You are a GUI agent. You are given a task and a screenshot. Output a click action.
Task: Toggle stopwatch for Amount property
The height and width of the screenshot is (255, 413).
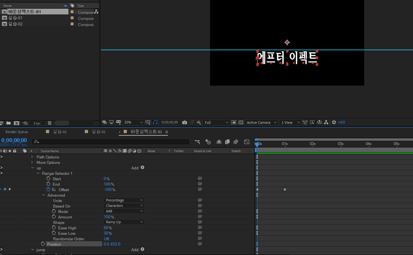pos(54,217)
